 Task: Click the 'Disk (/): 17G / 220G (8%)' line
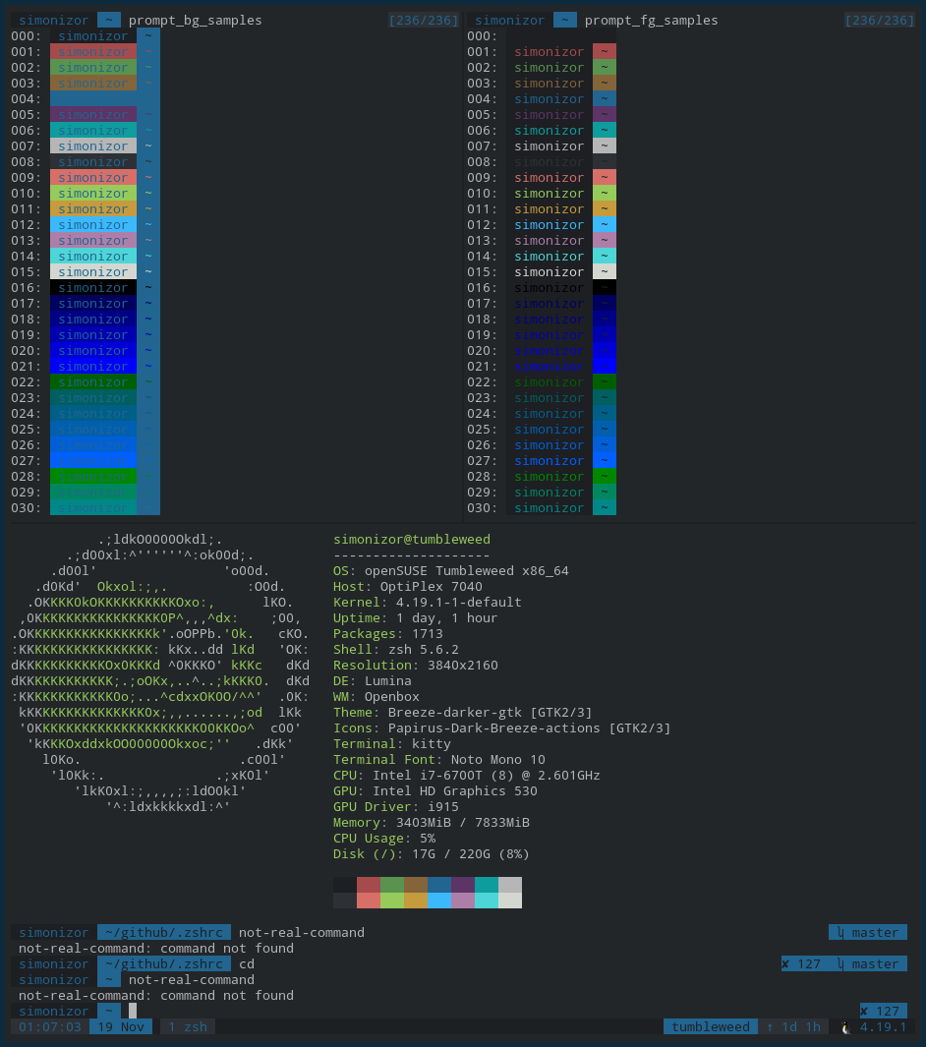432,854
